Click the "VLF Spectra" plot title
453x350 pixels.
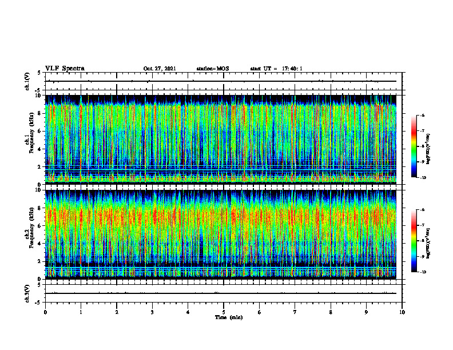point(65,69)
